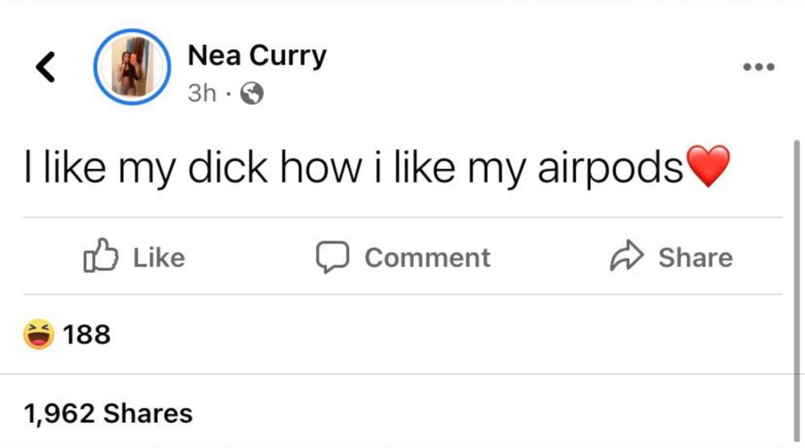Click the Share curved arrow icon
805x448 pixels.
[626, 255]
